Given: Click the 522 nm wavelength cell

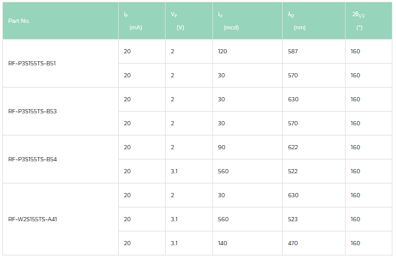Looking at the screenshot, I should tap(293, 171).
